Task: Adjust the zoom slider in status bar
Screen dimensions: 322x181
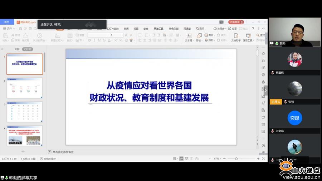Action: [x=236, y=158]
